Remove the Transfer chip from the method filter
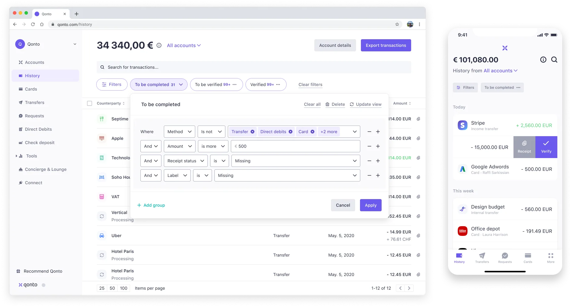Image resolution: width=575 pixels, height=307 pixels. click(x=252, y=132)
